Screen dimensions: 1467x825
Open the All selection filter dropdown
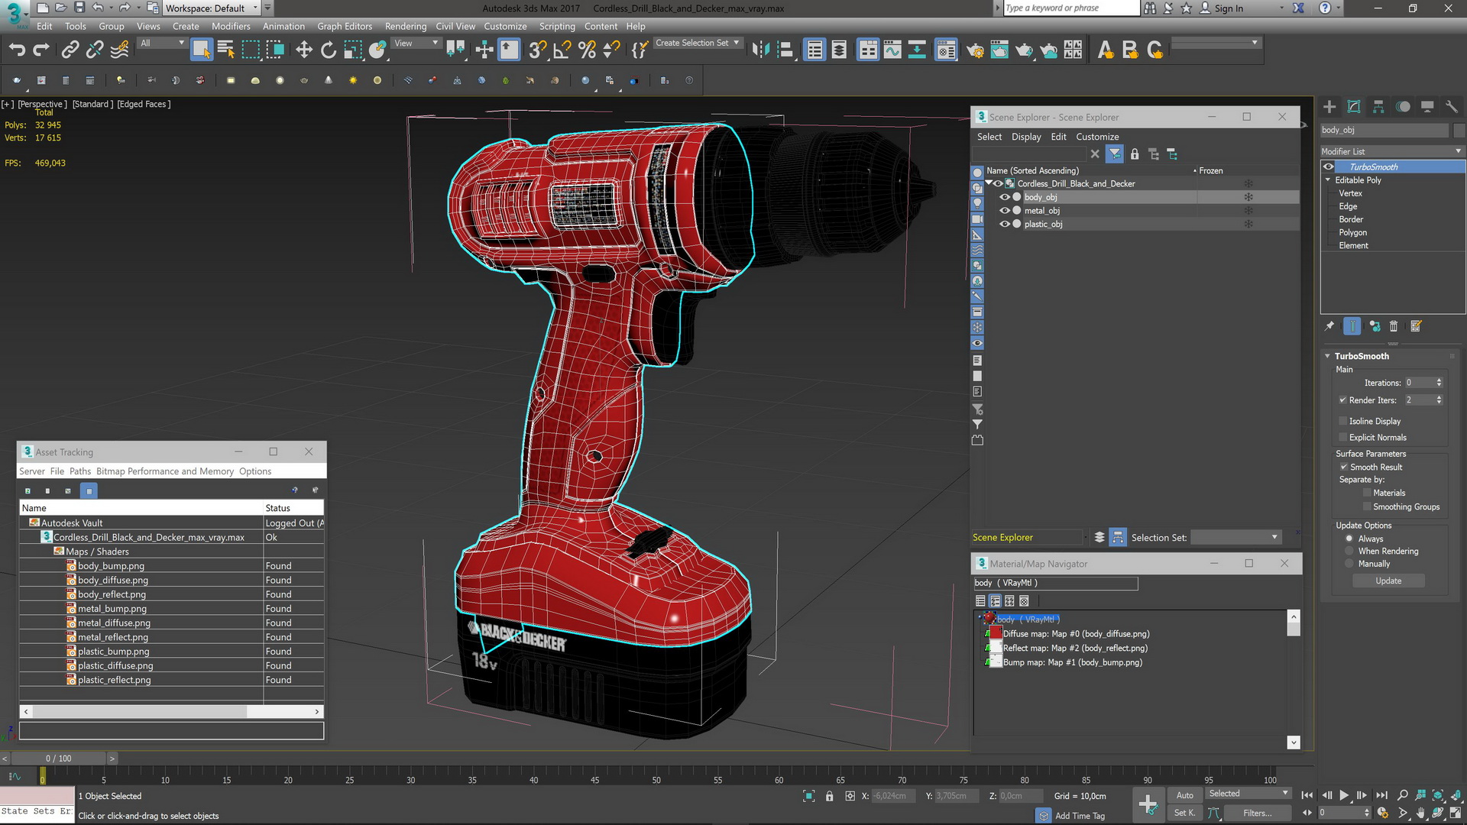(x=162, y=44)
